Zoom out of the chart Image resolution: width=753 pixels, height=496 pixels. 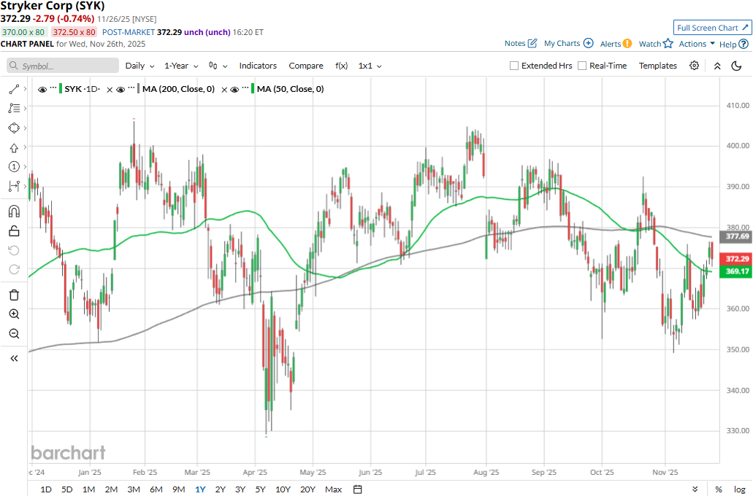click(14, 334)
